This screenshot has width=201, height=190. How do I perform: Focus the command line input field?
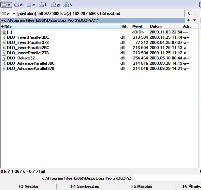click(167, 178)
